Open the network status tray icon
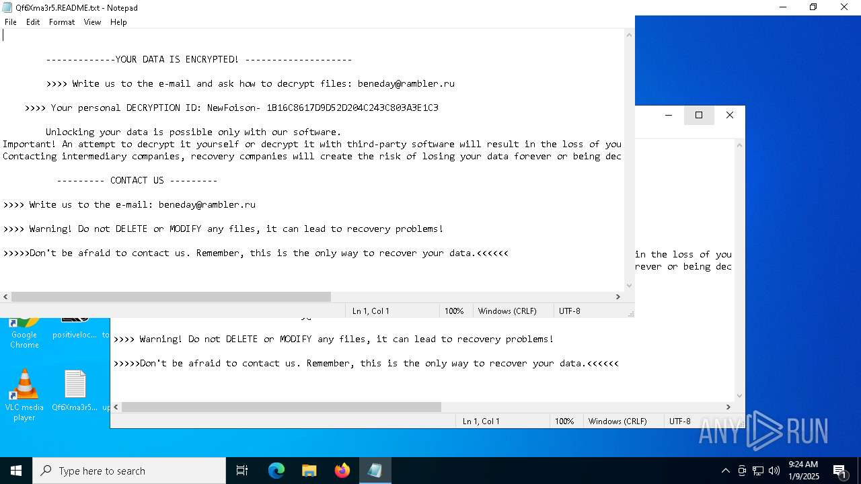 point(758,471)
